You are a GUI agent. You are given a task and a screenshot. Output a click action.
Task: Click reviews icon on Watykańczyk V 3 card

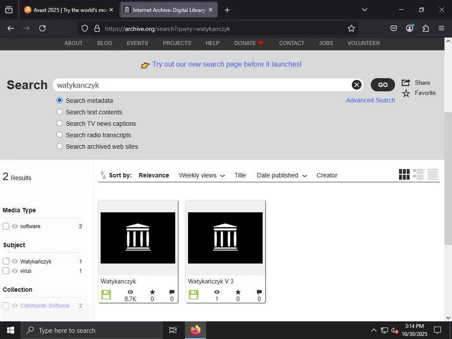pyautogui.click(x=259, y=292)
